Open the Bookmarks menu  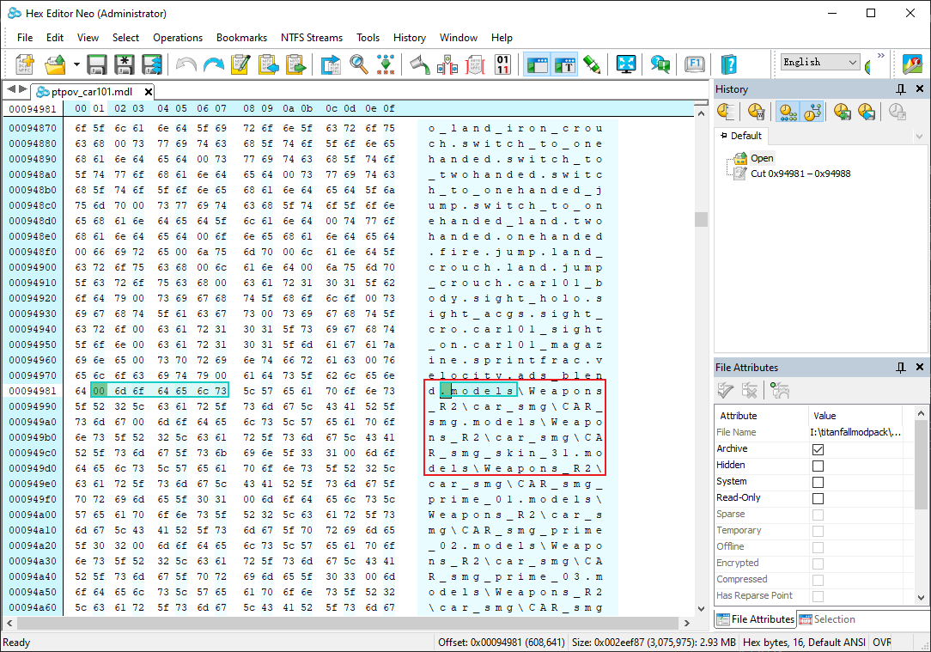pyautogui.click(x=241, y=38)
